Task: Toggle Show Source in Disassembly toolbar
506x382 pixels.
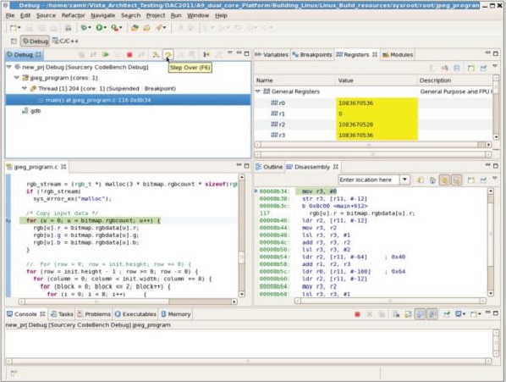Action: tap(457, 180)
